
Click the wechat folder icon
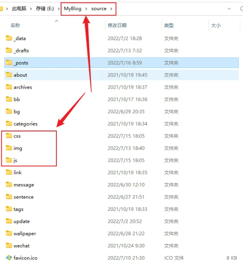9,246
